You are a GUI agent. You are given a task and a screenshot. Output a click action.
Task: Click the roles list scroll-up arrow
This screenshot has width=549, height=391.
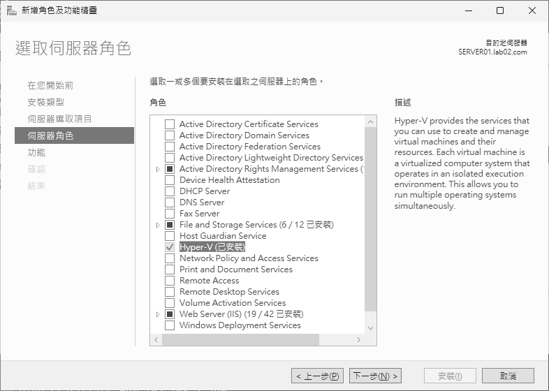pyautogui.click(x=370, y=121)
